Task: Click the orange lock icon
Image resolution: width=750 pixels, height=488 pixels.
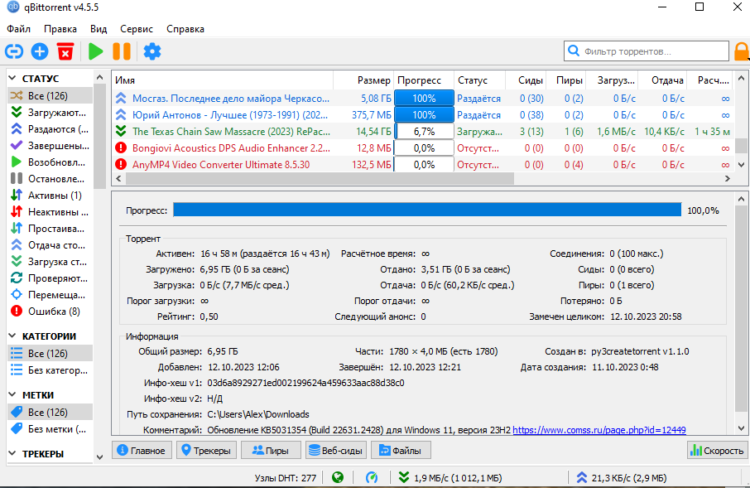Action: point(742,51)
